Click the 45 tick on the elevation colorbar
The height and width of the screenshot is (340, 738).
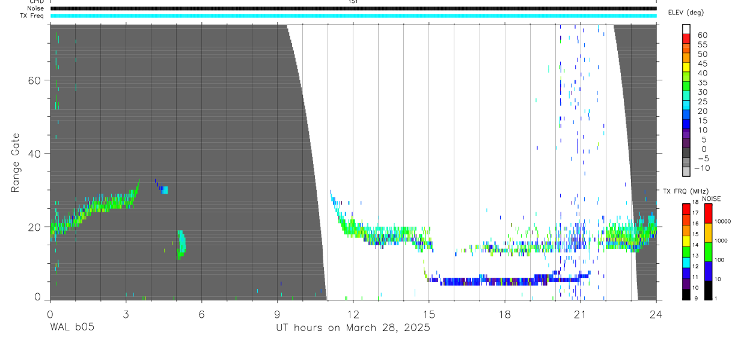702,64
